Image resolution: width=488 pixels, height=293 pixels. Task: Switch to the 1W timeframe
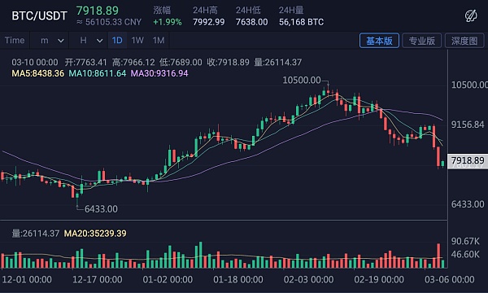pos(137,41)
